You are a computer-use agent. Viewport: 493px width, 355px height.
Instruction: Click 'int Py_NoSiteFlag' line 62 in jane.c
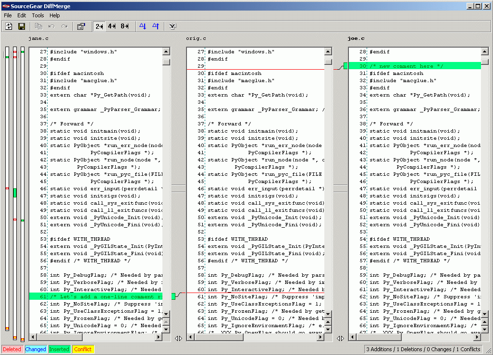106,304
